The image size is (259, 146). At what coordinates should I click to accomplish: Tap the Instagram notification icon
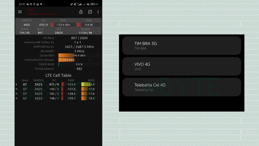(31, 4)
